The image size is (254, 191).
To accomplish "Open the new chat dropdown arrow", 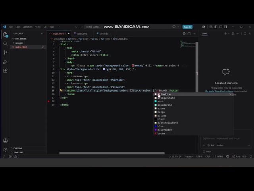I will click(x=229, y=33).
